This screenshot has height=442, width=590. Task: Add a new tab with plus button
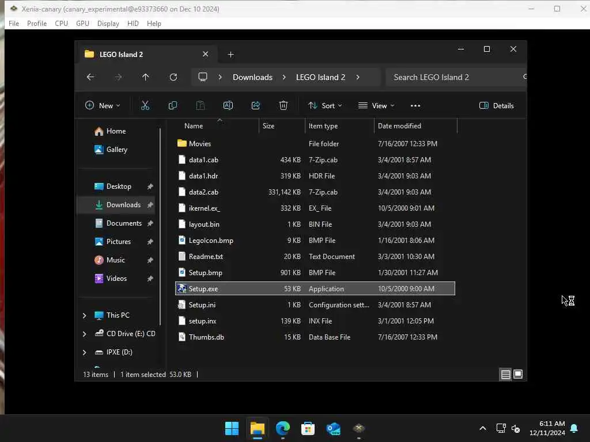[x=231, y=55]
